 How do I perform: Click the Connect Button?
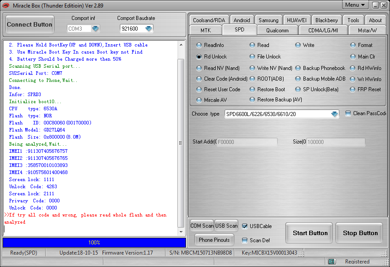click(30, 24)
